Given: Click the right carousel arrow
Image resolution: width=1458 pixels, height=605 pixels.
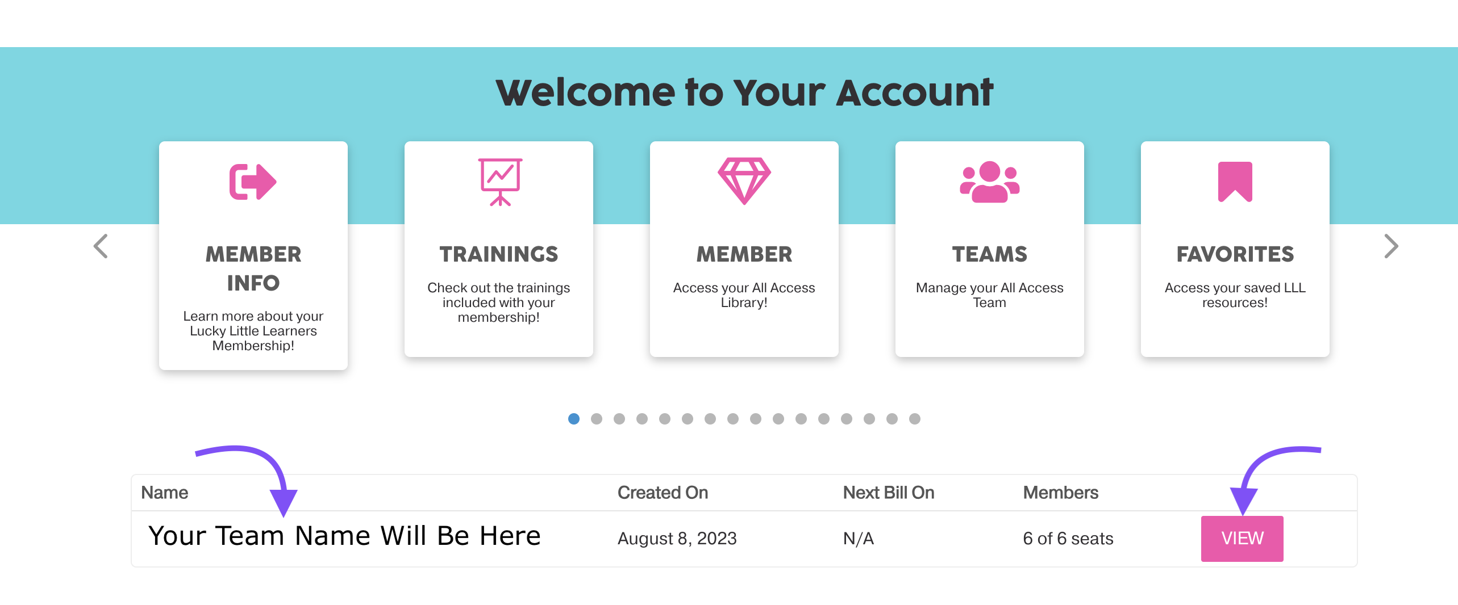Looking at the screenshot, I should tap(1390, 246).
